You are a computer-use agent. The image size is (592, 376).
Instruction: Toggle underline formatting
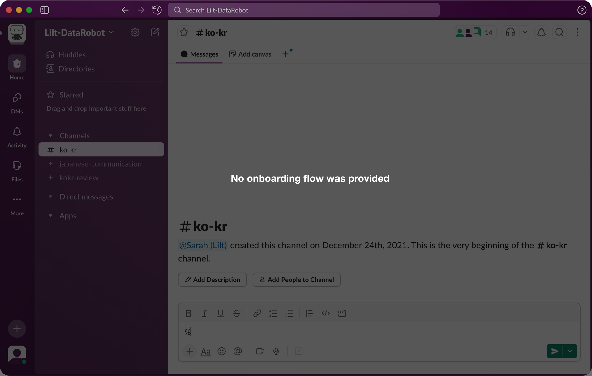coord(221,313)
